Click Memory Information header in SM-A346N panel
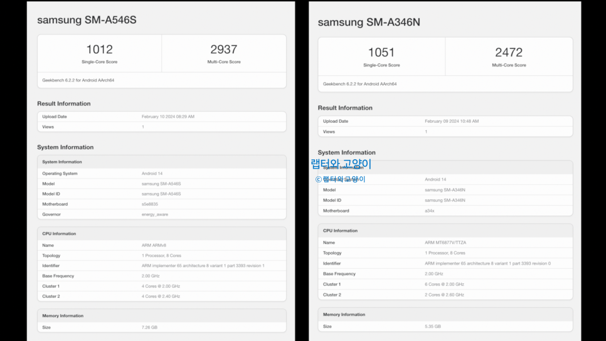 click(344, 314)
